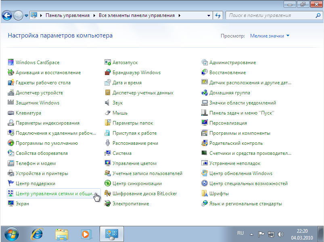Open Свойства обозревателя link
This screenshot has height=242, width=324.
coord(42,153)
